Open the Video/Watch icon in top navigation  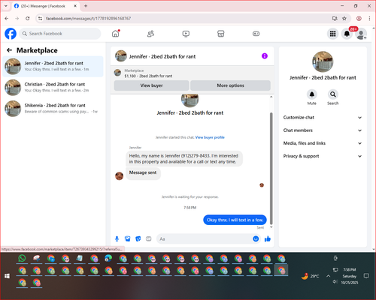[186, 34]
